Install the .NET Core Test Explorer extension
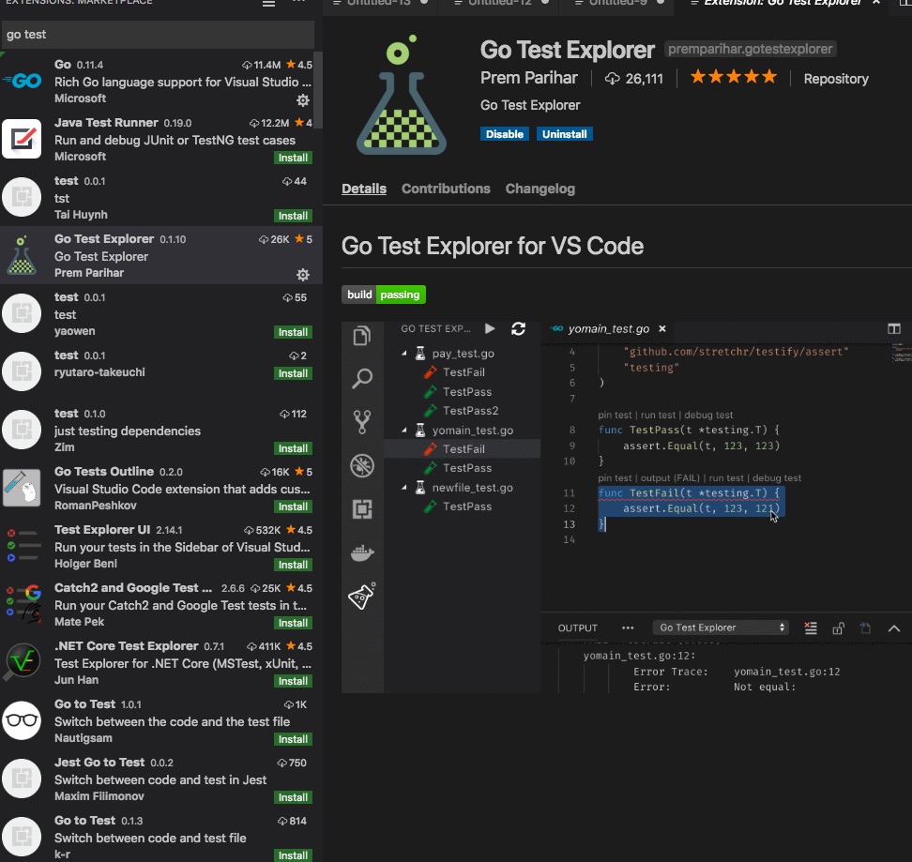The width and height of the screenshot is (912, 862). 294,681
